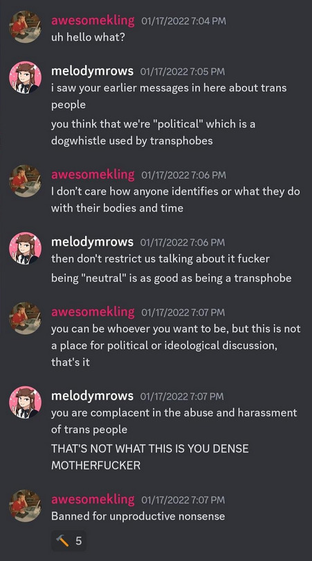Click the melodymrows username at 7:06 PM
This screenshot has width=312, height=561.
click(x=92, y=242)
